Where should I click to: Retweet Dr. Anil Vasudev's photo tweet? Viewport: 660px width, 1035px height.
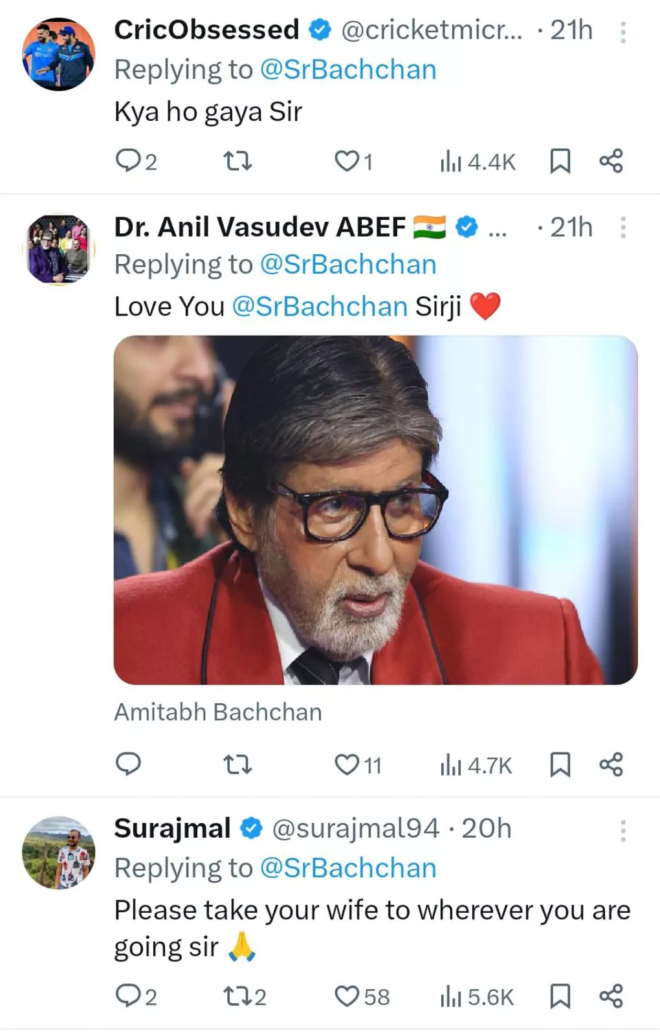(237, 765)
